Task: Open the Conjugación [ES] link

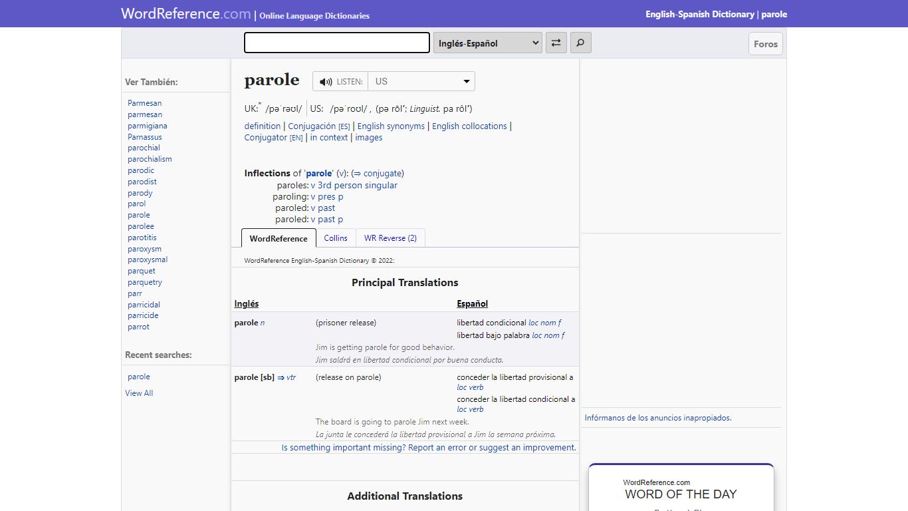Action: [319, 126]
